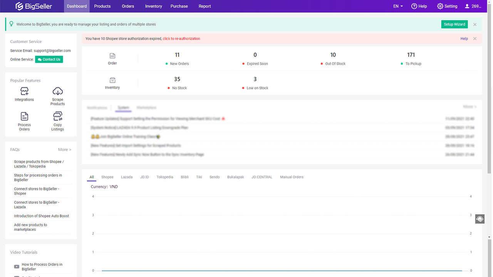Click the Inventory section icon
This screenshot has width=493, height=277.
(112, 80)
